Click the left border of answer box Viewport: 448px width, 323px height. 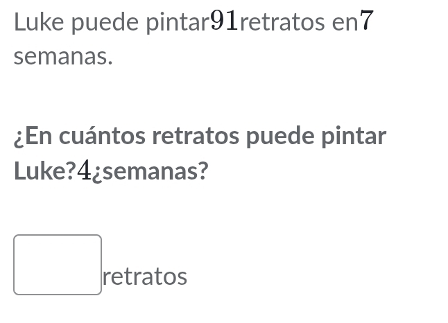(x=15, y=265)
